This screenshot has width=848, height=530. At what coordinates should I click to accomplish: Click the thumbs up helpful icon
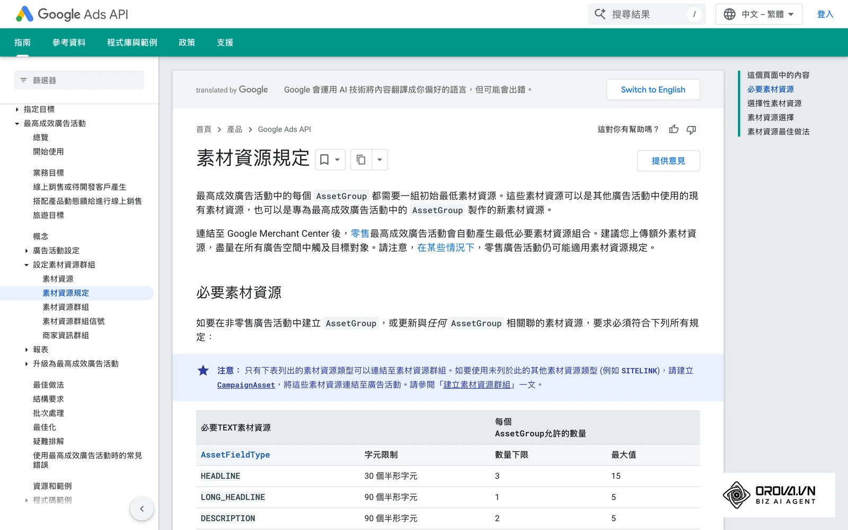point(674,129)
